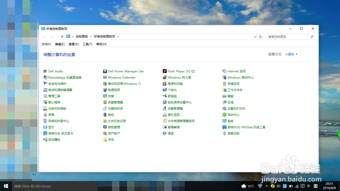Open the 默认程序 link
340x191 pixels.
pyautogui.click(x=54, y=102)
